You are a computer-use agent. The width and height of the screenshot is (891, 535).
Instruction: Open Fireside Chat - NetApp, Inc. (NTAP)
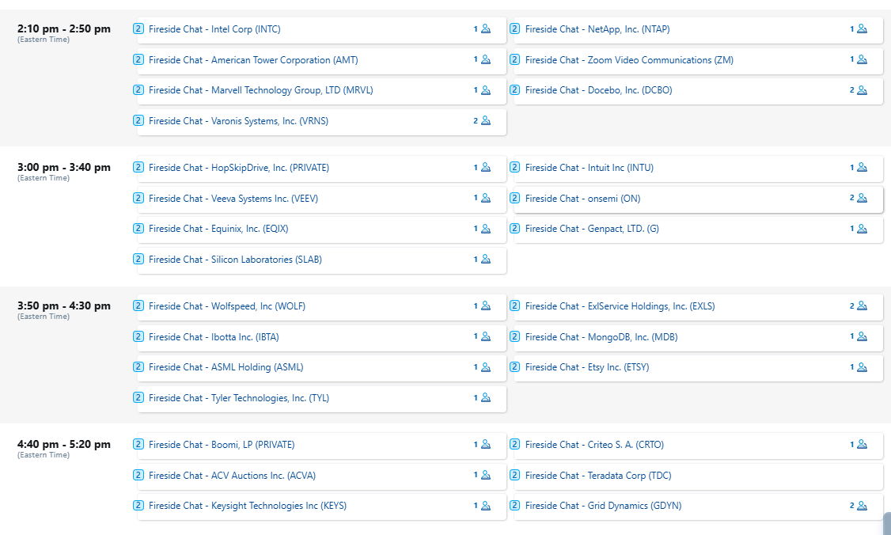coord(597,29)
